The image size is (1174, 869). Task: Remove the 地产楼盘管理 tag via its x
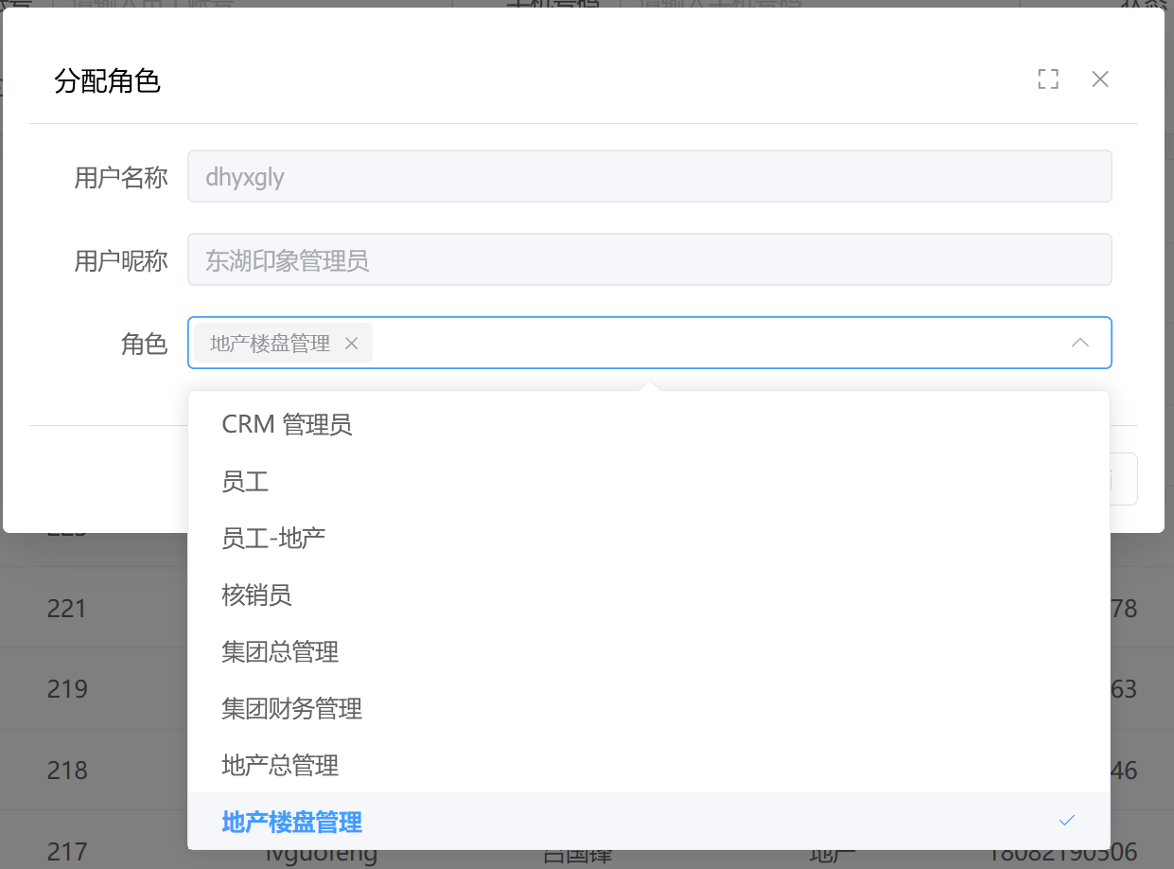351,344
